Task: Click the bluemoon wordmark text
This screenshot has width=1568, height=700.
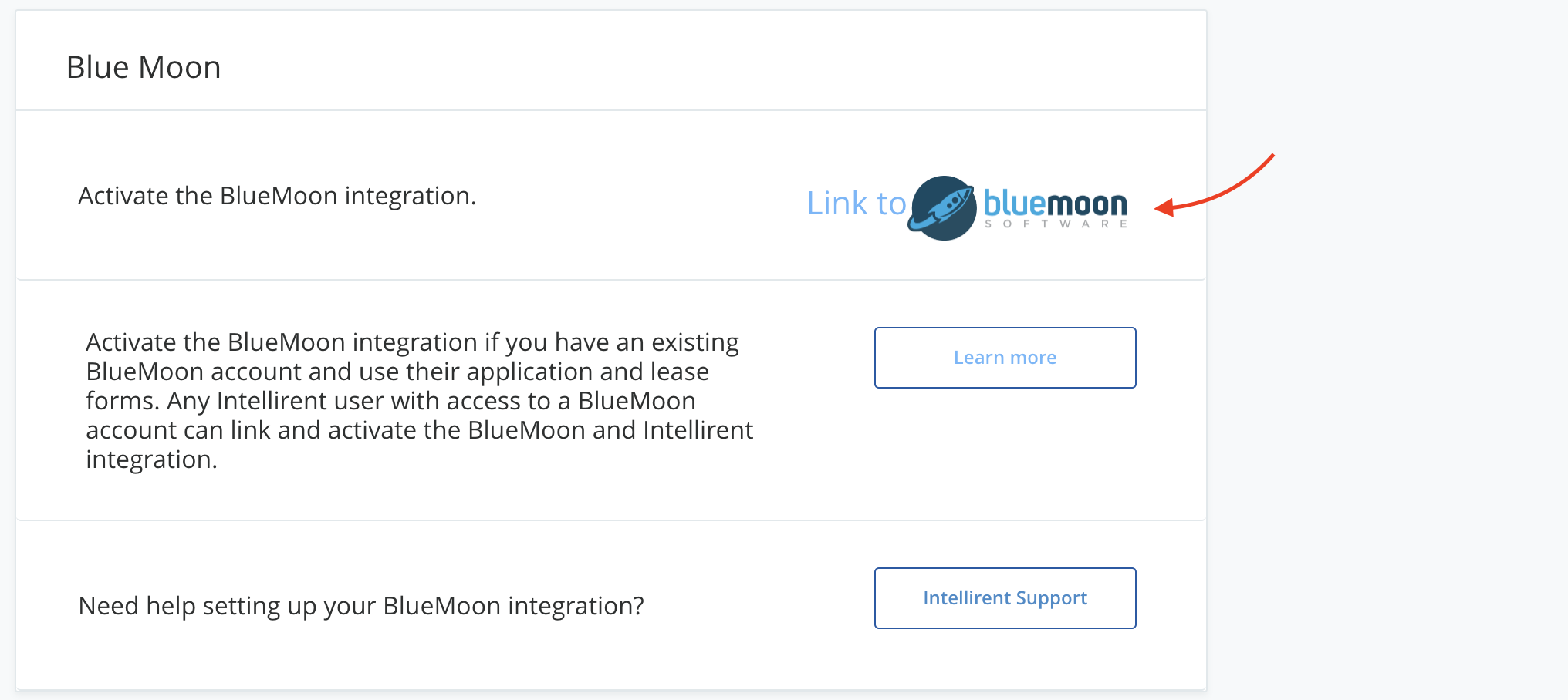Action: tap(1055, 204)
